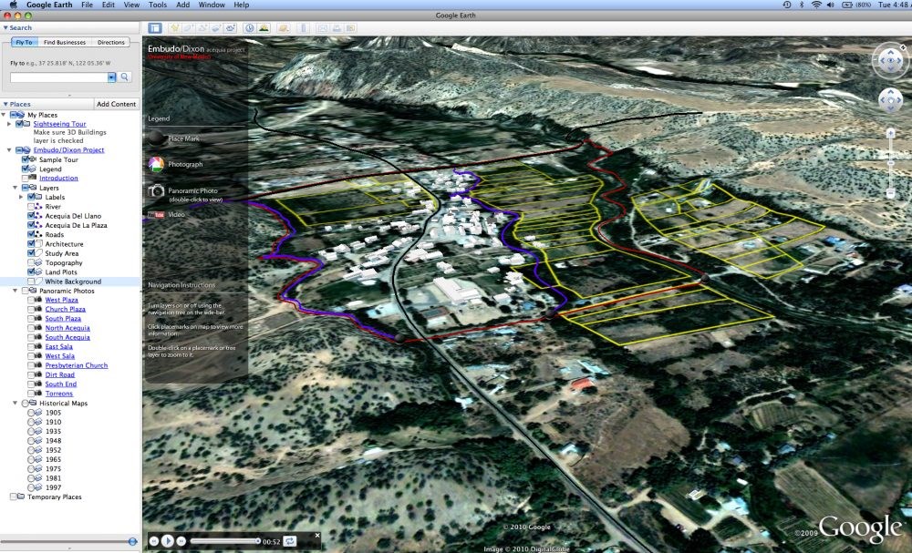Toggle the Acequia Del Llano layer checkbox
This screenshot has width=912, height=553.
click(31, 216)
